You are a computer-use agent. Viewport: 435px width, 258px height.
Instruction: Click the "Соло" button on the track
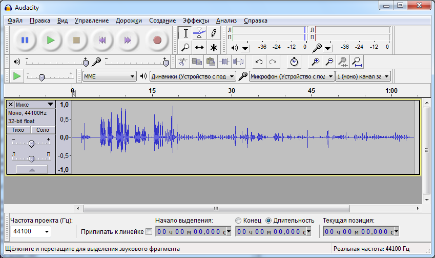[43, 130]
